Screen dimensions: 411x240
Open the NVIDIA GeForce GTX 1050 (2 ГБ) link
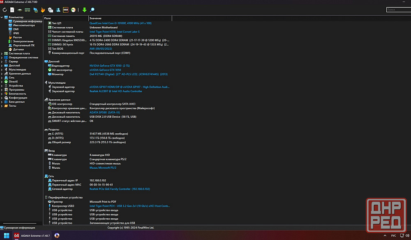[110, 66]
